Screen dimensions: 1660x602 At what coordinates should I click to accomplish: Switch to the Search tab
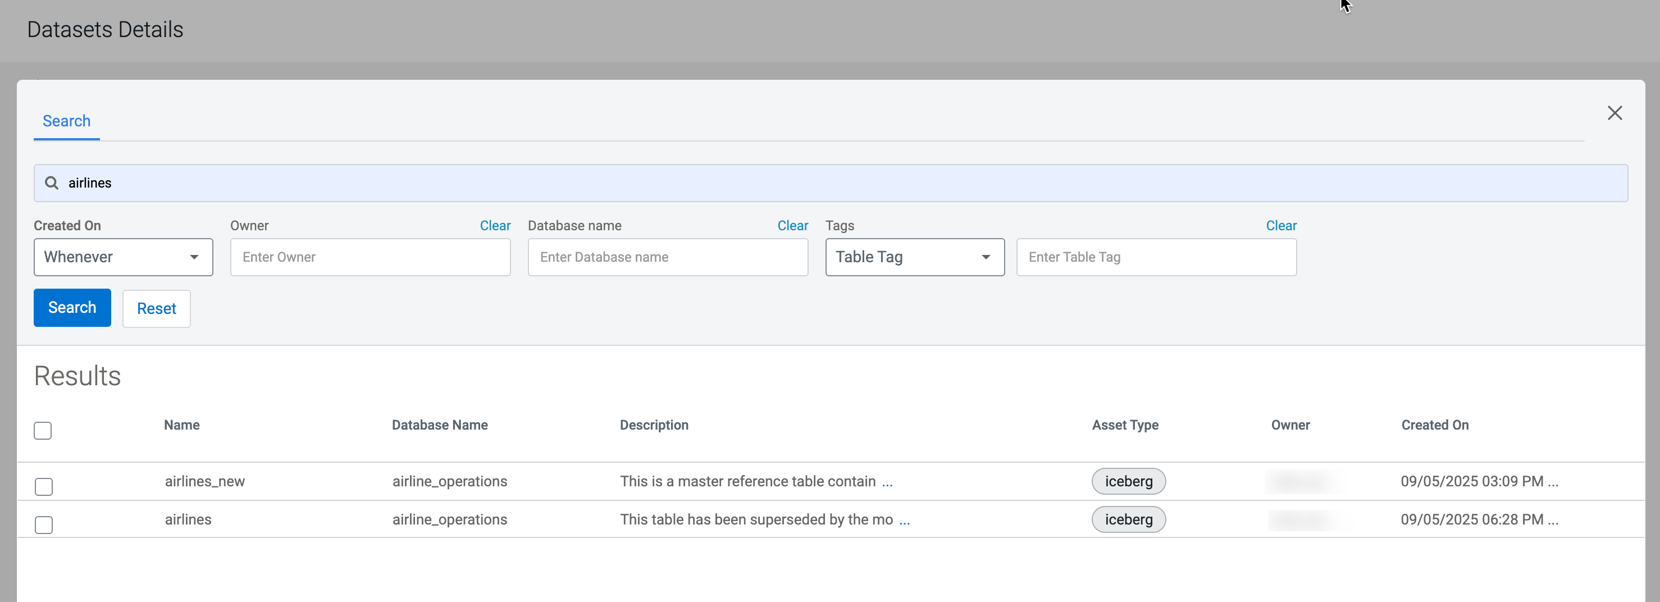(x=66, y=121)
